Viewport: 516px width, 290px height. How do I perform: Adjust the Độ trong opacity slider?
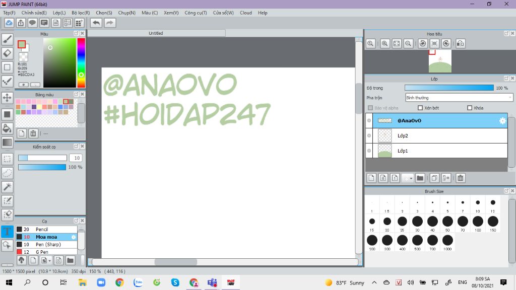coord(449,88)
